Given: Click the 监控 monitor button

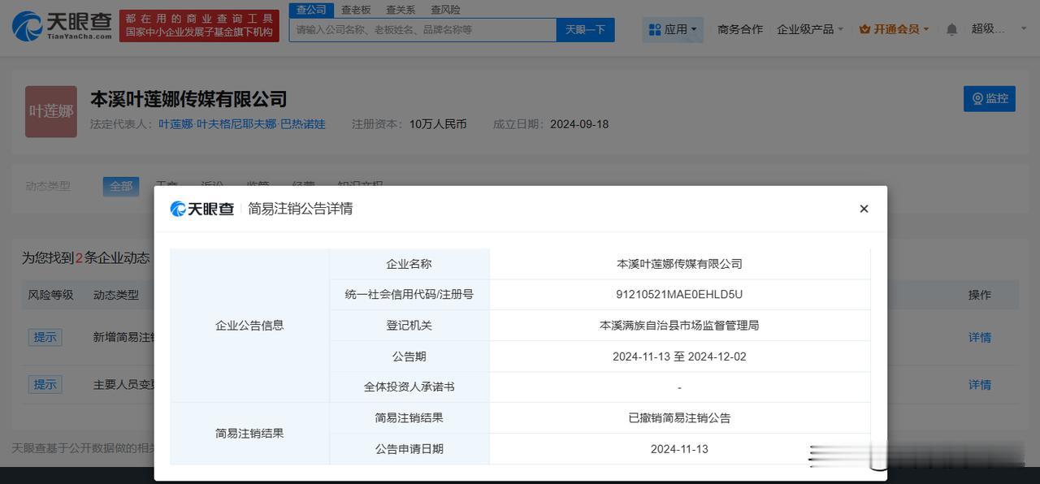Looking at the screenshot, I should [989, 98].
